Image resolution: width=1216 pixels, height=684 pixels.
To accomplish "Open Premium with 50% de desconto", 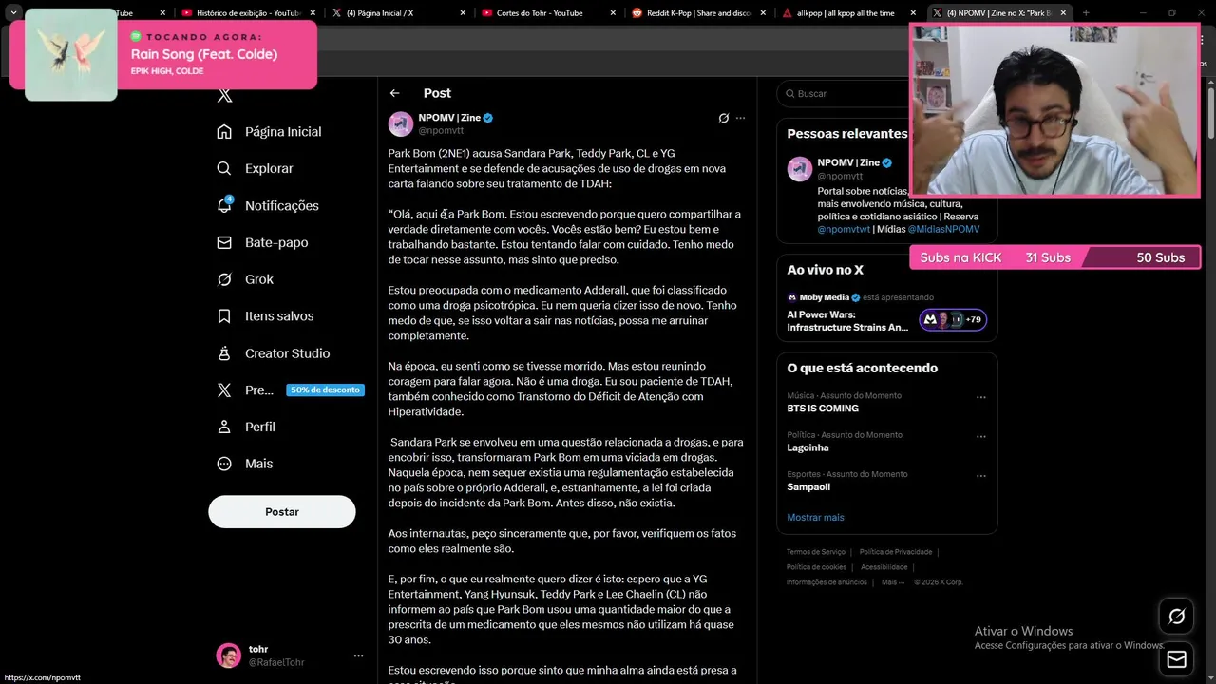I will [290, 389].
